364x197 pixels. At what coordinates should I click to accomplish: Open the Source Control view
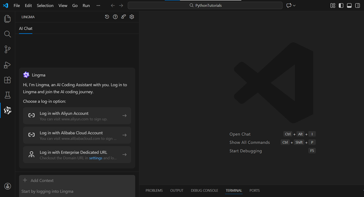coord(8,49)
